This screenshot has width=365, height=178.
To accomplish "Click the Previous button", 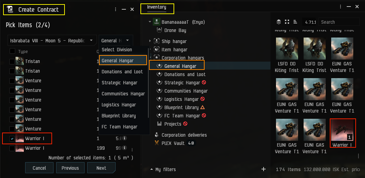I will 70,168.
